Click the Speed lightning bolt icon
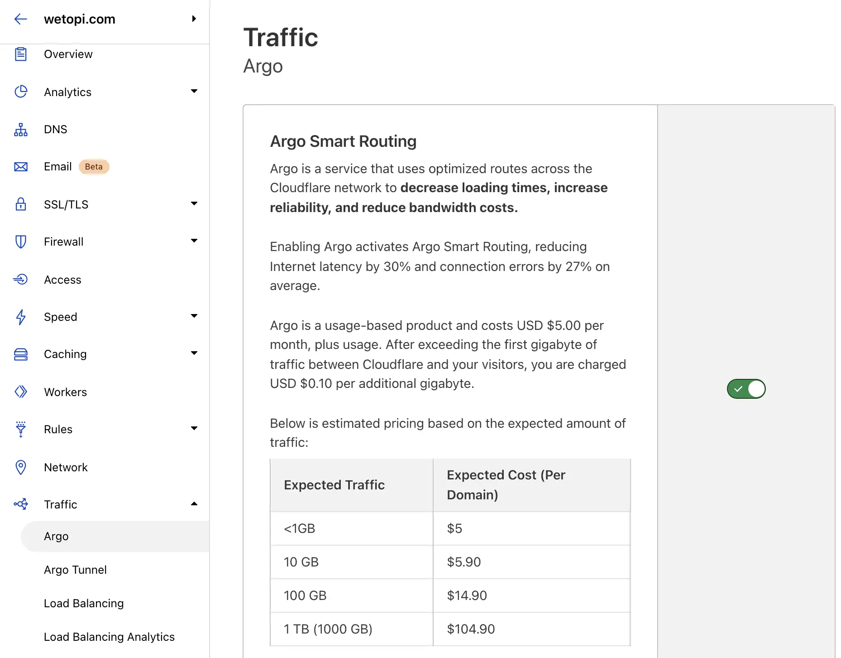 coord(21,317)
